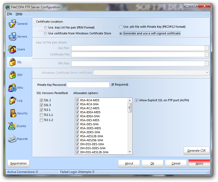Select Use .key/.crt file pair option
Viewport: 218px width, 182px height.
(x=46, y=28)
